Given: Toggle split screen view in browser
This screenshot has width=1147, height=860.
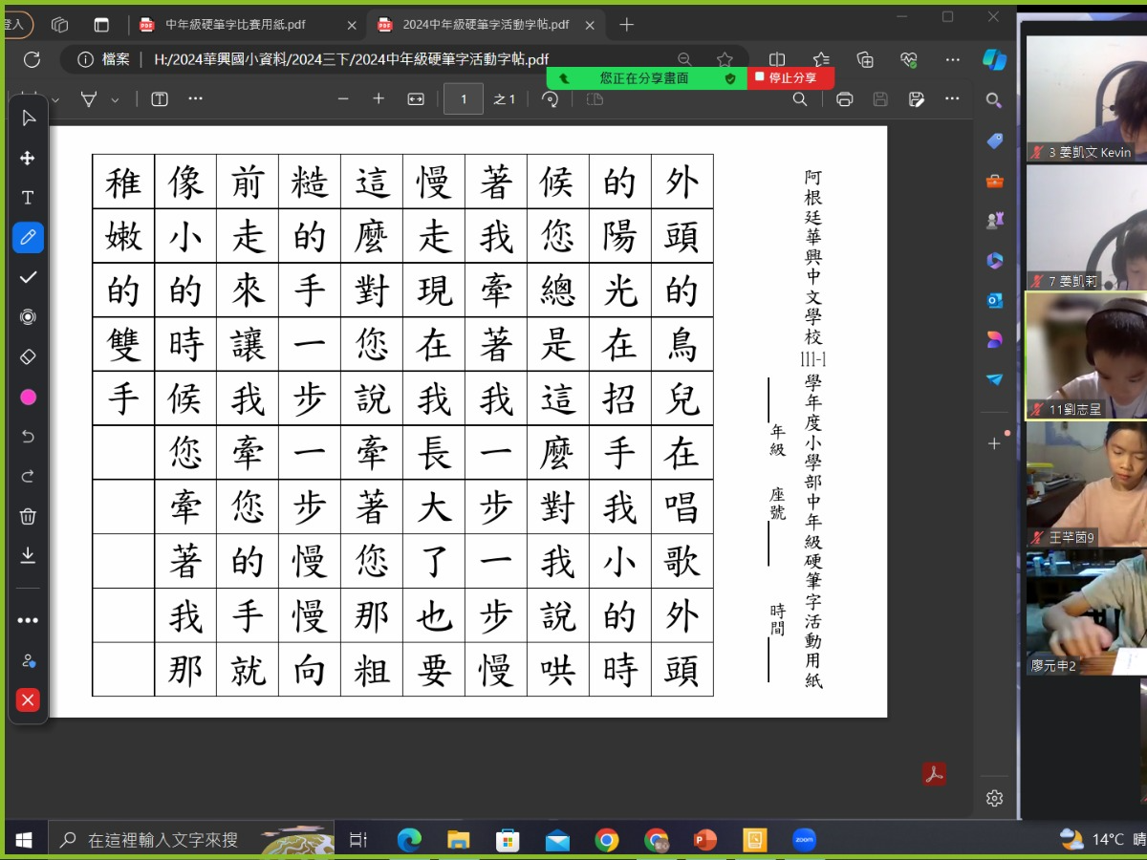Looking at the screenshot, I should click(777, 59).
